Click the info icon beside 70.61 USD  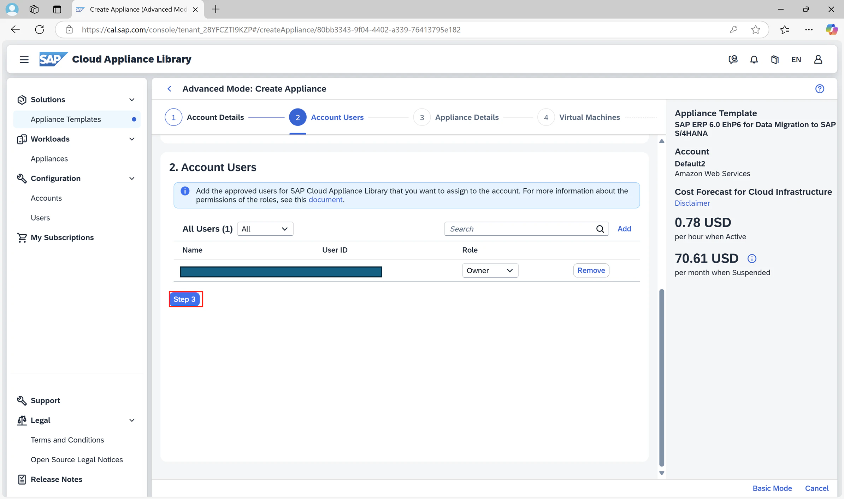(752, 259)
